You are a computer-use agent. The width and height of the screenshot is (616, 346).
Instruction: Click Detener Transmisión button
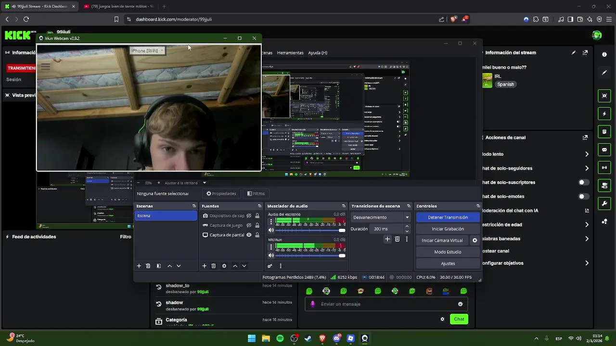[448, 217]
